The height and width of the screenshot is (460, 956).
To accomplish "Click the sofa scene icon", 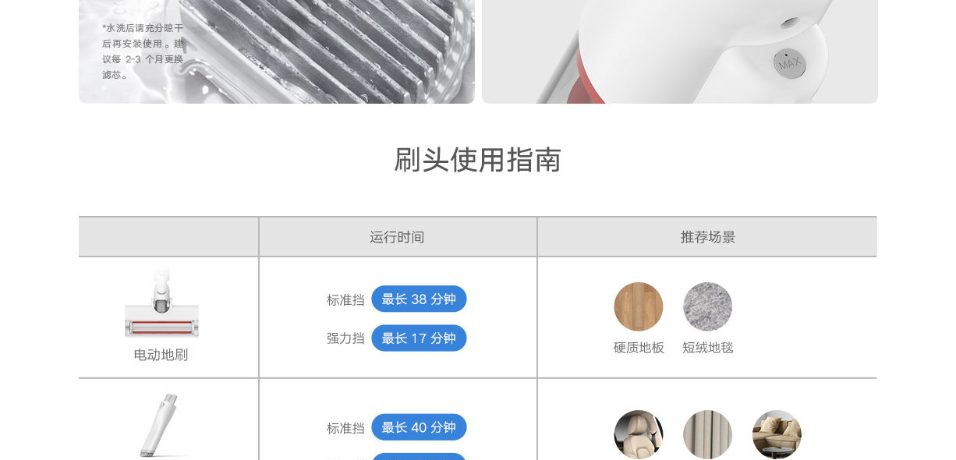I will click(x=777, y=434).
